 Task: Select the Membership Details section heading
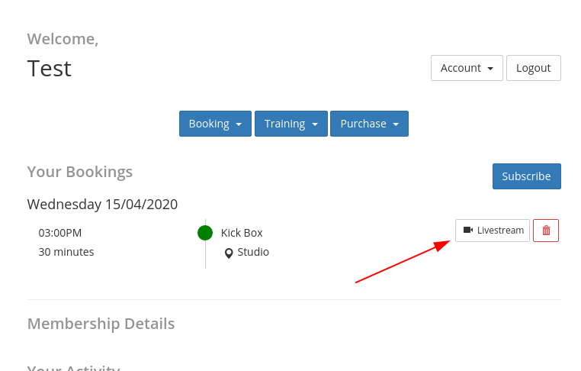101,324
